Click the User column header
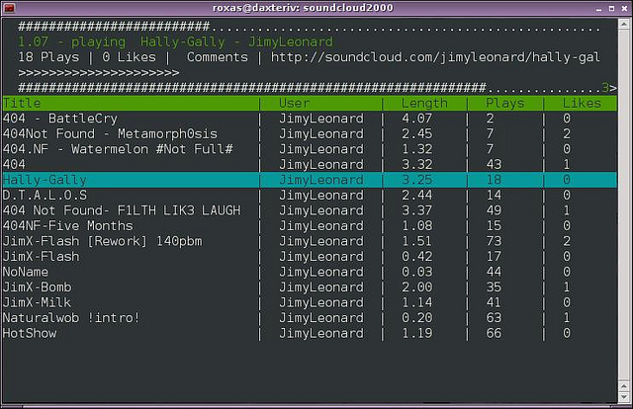The height and width of the screenshot is (409, 633). pos(295,103)
